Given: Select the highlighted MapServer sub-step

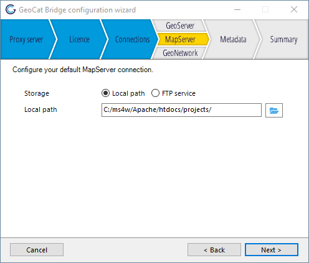Looking at the screenshot, I should point(180,39).
